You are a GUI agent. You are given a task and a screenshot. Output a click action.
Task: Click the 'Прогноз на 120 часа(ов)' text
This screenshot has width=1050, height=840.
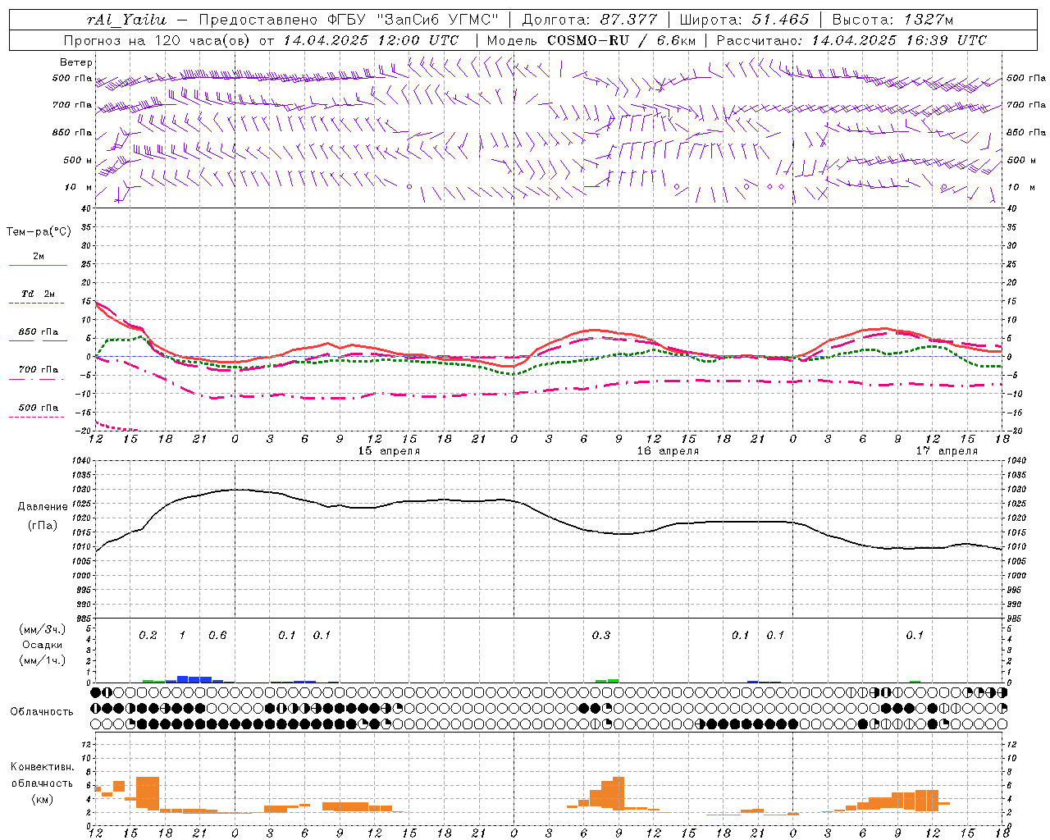[x=157, y=40]
